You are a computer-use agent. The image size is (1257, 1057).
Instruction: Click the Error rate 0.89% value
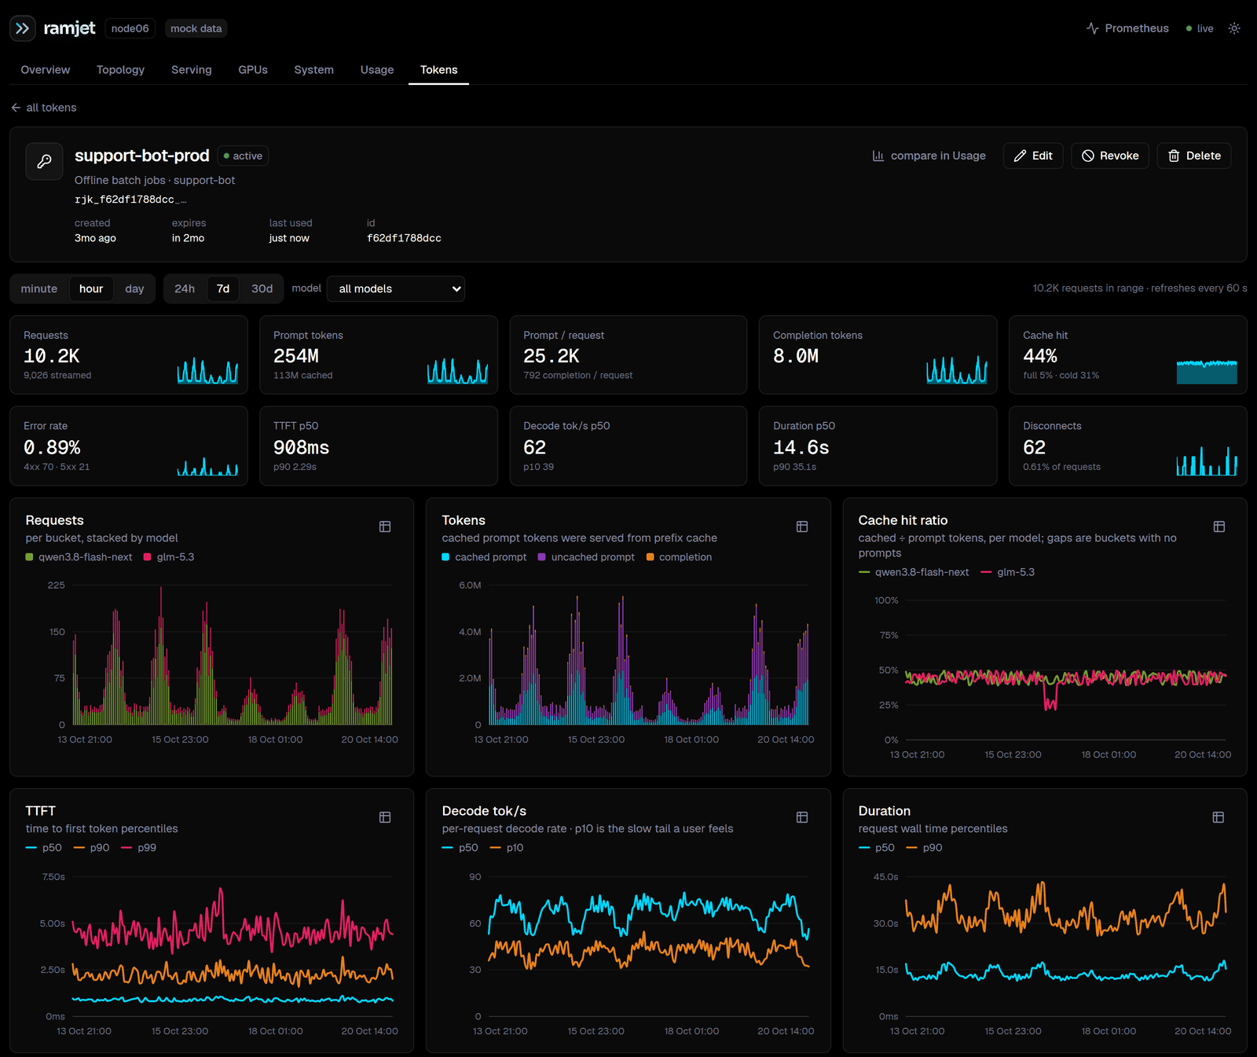pos(52,447)
